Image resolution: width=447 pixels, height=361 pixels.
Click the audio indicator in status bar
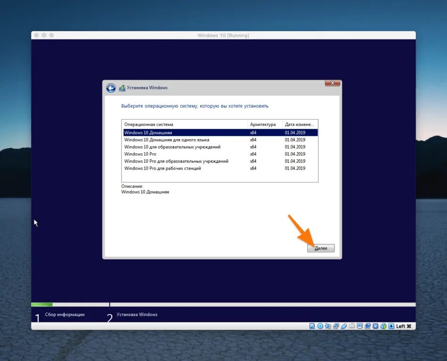(328, 326)
